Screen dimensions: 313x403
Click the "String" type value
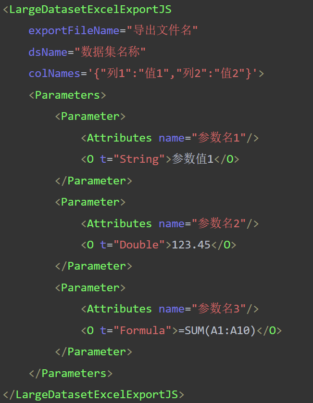139,159
